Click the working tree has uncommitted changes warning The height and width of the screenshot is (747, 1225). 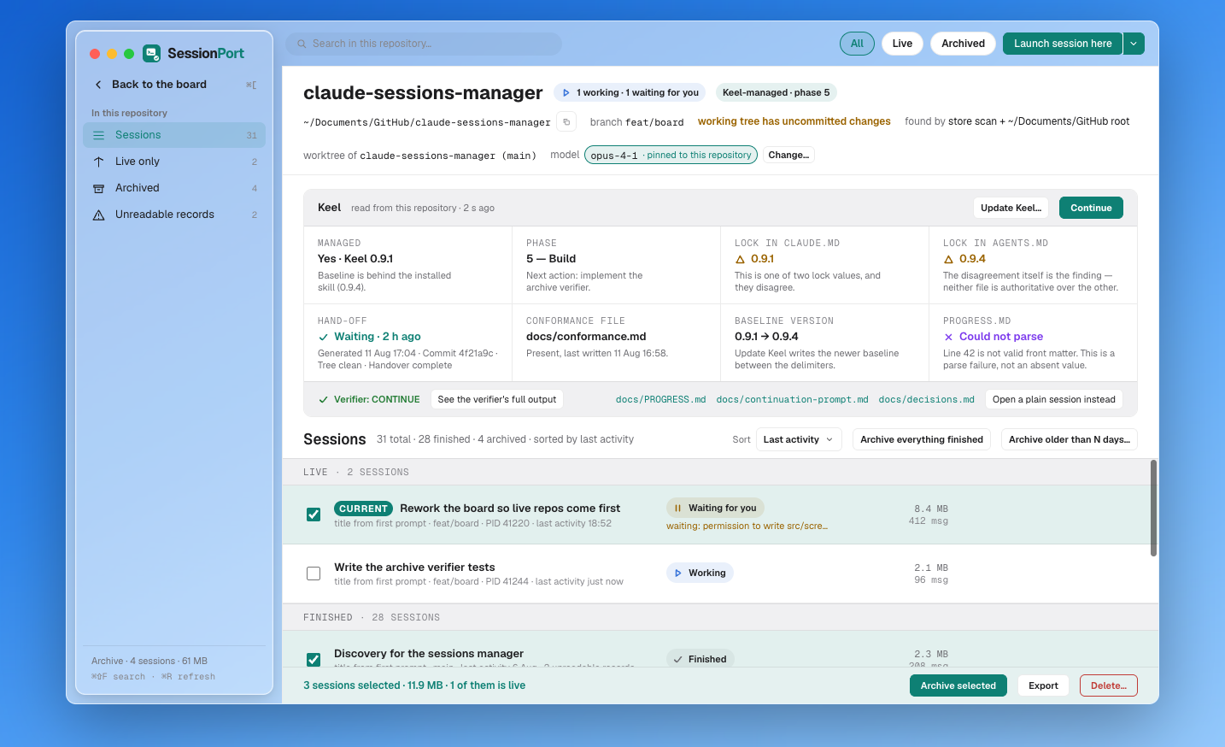tap(794, 121)
